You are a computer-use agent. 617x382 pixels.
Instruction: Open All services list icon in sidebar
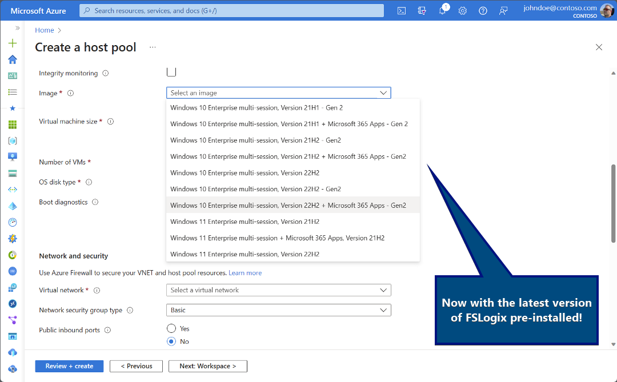click(13, 92)
